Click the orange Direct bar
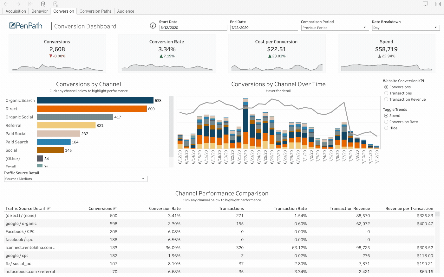Screen dimensions: 444x277 tap(92, 109)
